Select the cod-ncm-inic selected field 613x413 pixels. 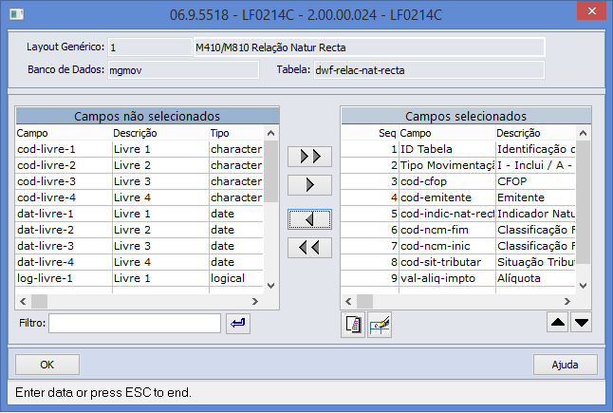coord(458,246)
